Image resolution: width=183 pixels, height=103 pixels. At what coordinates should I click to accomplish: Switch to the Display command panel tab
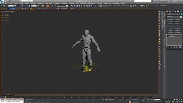coord(178,11)
